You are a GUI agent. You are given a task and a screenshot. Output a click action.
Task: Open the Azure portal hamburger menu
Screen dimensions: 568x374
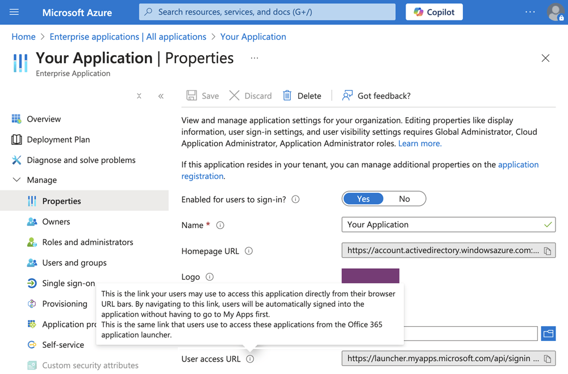point(14,12)
